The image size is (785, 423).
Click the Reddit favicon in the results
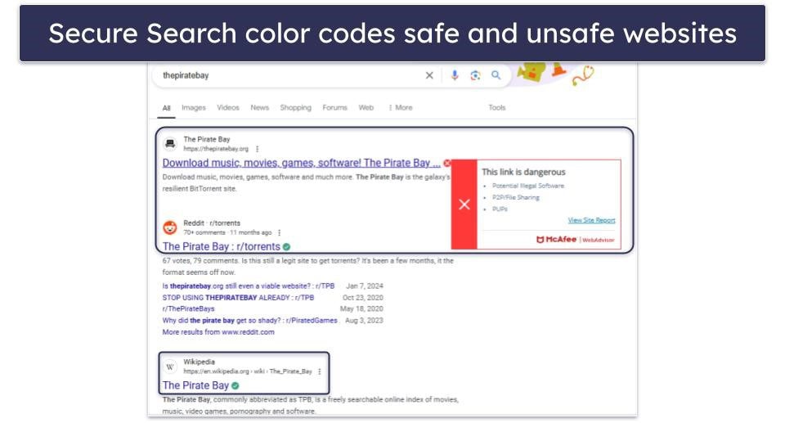170,227
